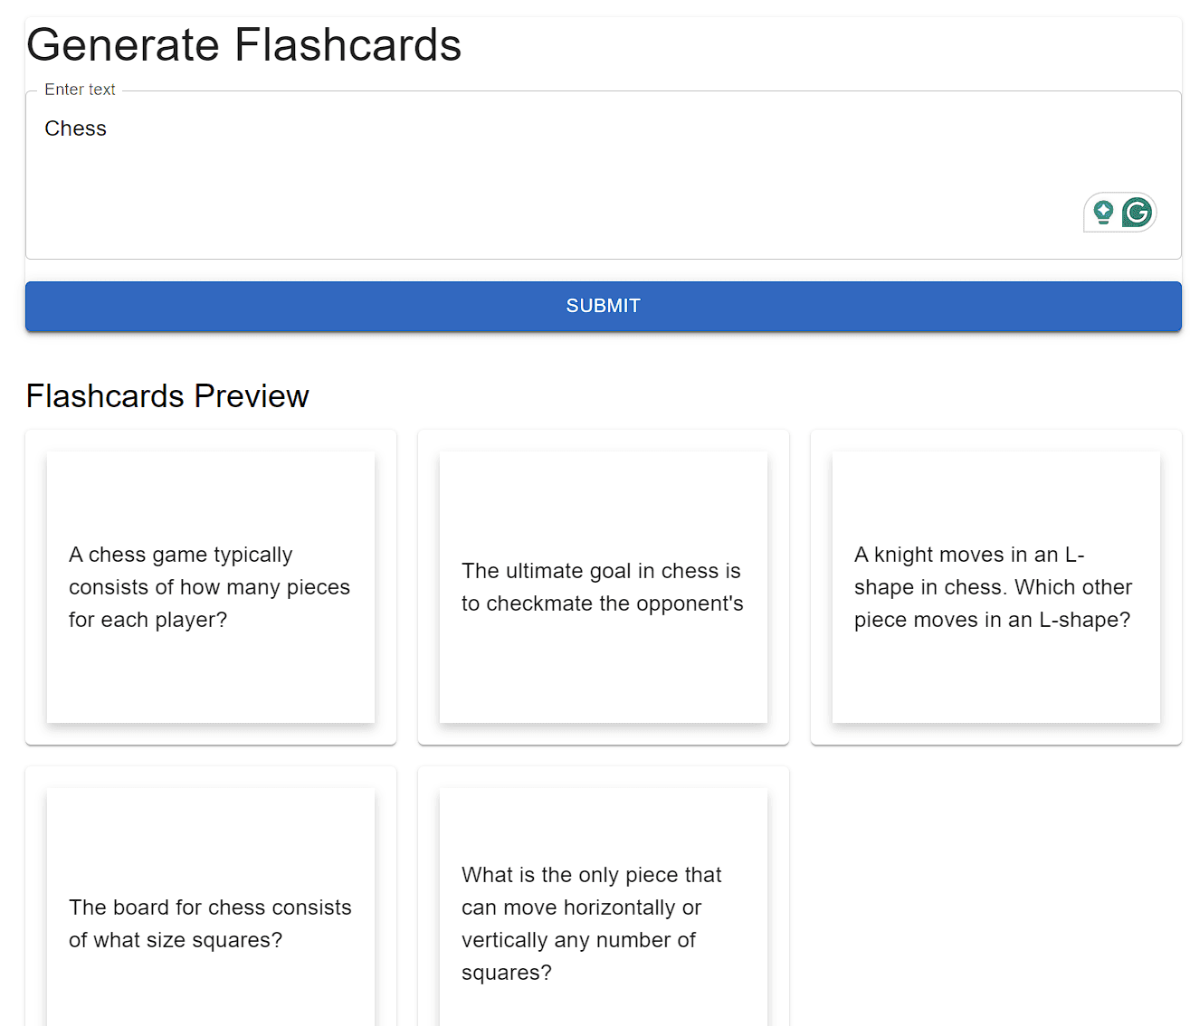This screenshot has height=1026, width=1190.
Task: Flip the flashcard about horizontal and vertical movement
Action: pos(603,923)
